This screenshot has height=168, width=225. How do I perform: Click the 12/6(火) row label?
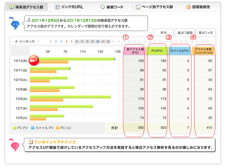pyautogui.click(x=21, y=118)
